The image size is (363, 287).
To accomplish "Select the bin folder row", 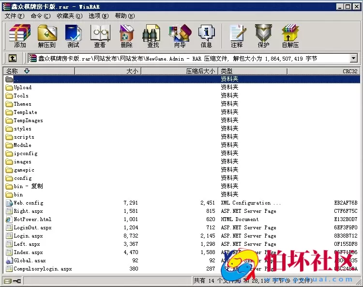I will click(181, 195).
